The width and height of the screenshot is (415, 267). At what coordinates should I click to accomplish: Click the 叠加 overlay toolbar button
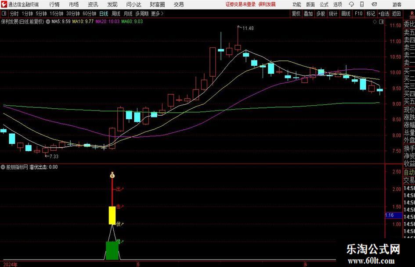[x=308, y=14]
